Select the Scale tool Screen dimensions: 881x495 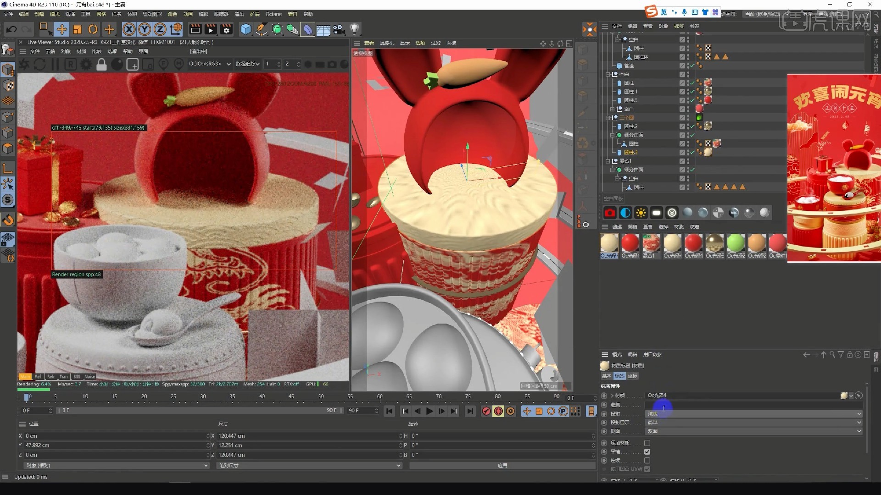click(77, 29)
